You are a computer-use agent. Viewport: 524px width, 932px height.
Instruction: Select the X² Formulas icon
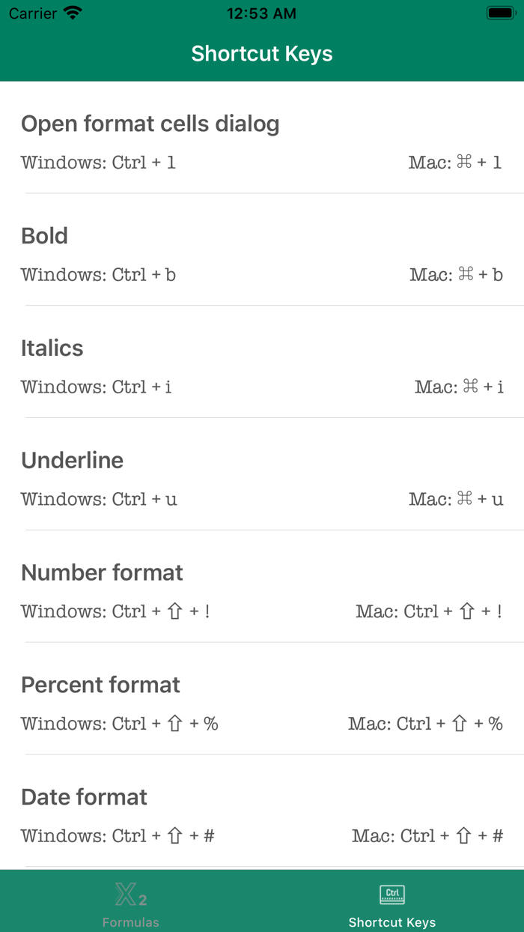pyautogui.click(x=131, y=895)
